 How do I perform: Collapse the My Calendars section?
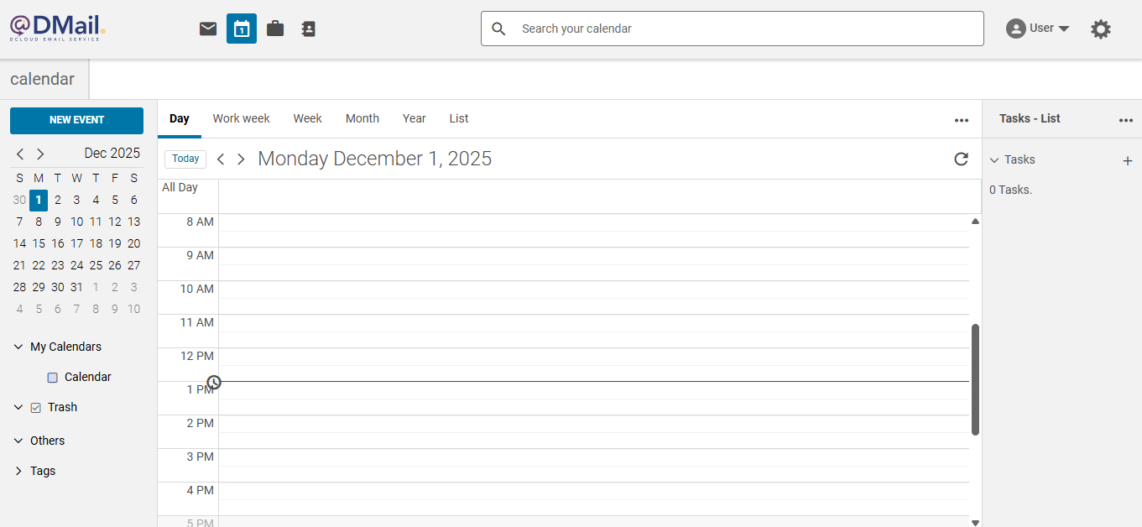click(18, 347)
